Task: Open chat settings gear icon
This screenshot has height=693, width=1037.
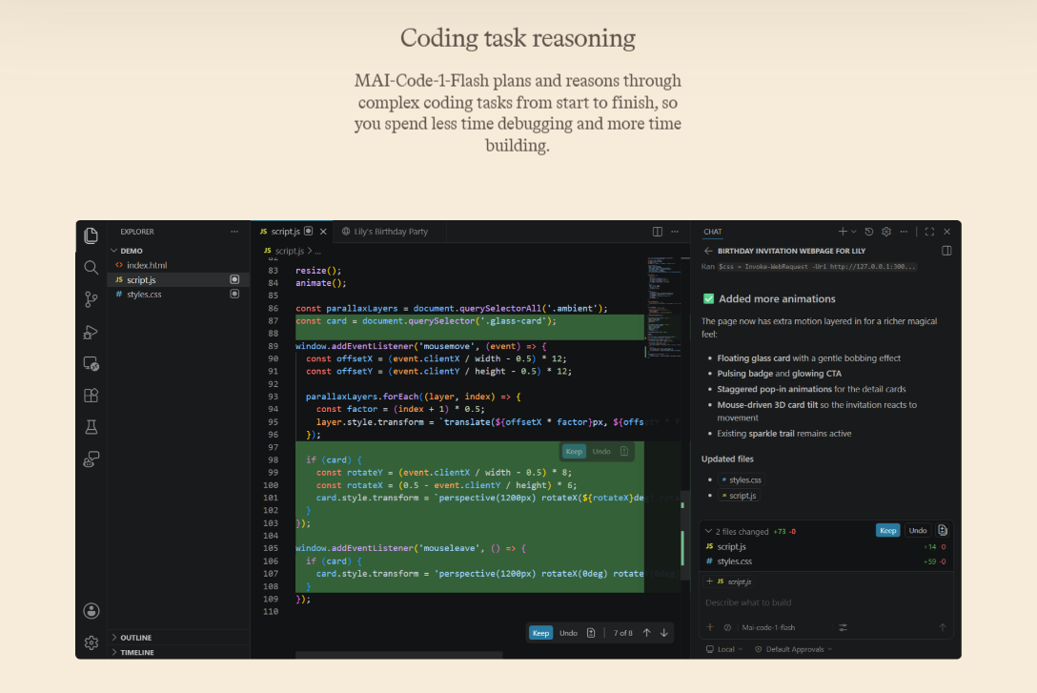Action: pyautogui.click(x=886, y=232)
